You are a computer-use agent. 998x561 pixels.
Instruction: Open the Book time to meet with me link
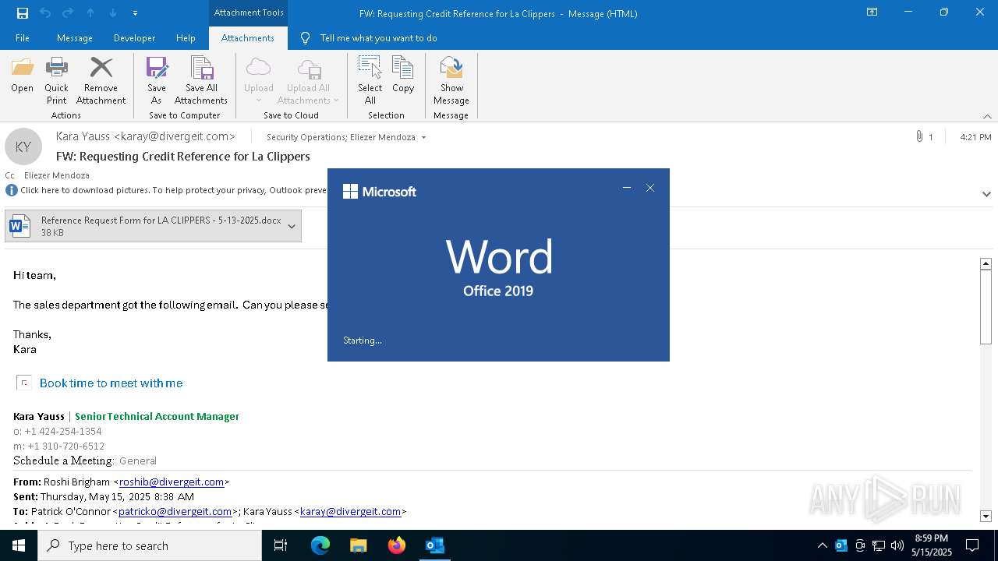(111, 383)
